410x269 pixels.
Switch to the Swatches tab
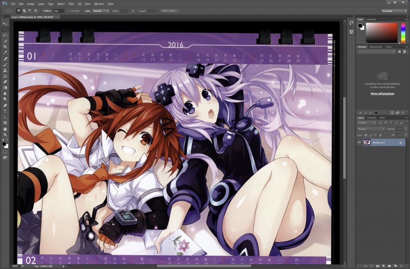[x=371, y=19]
